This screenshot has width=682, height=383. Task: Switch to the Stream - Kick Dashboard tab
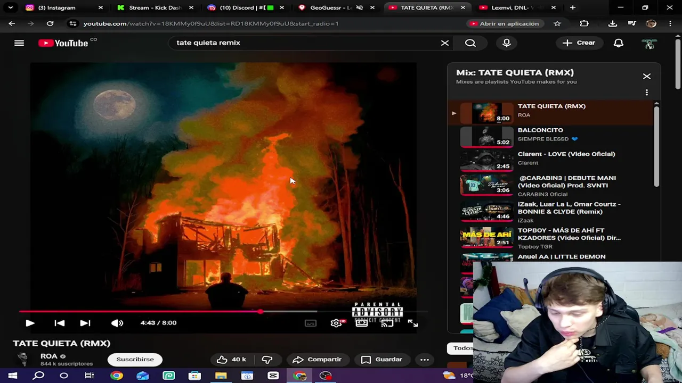(x=155, y=7)
